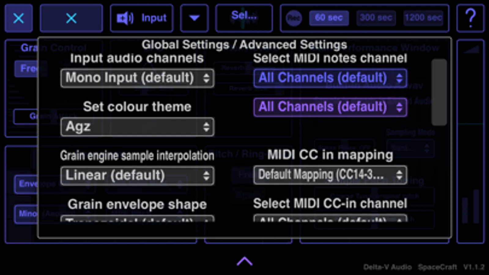Viewport: 489px width, 275px height.
Task: Open the down-arrow triangle menu button
Action: [x=194, y=18]
